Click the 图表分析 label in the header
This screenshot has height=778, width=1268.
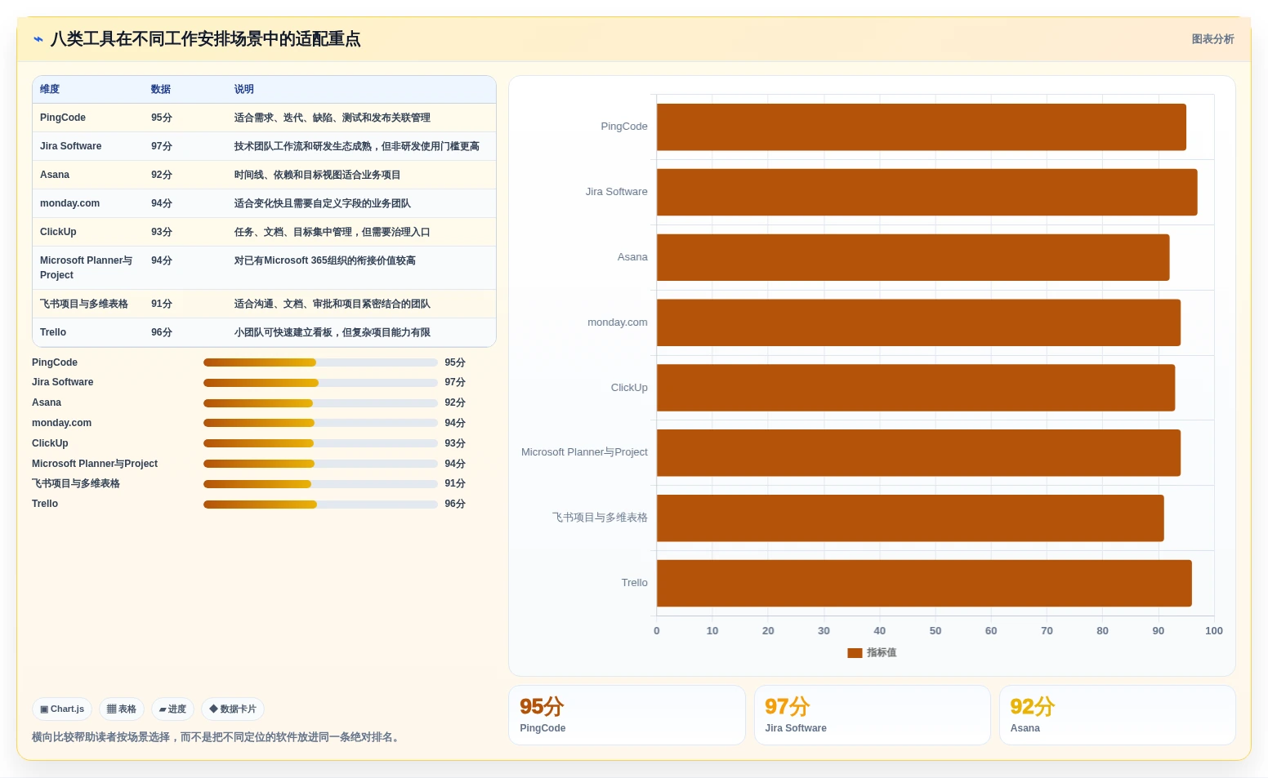click(x=1212, y=39)
